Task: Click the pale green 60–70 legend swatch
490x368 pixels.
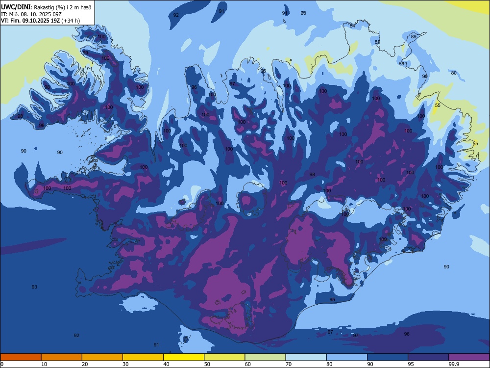Action: (x=265, y=357)
